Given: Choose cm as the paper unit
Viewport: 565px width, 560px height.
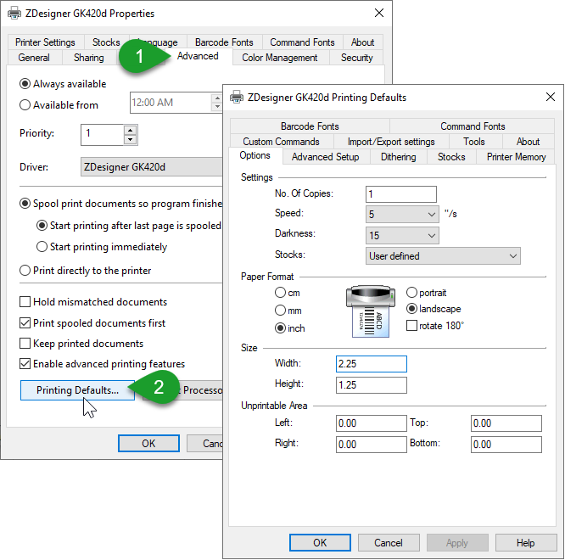Looking at the screenshot, I should click(x=281, y=293).
